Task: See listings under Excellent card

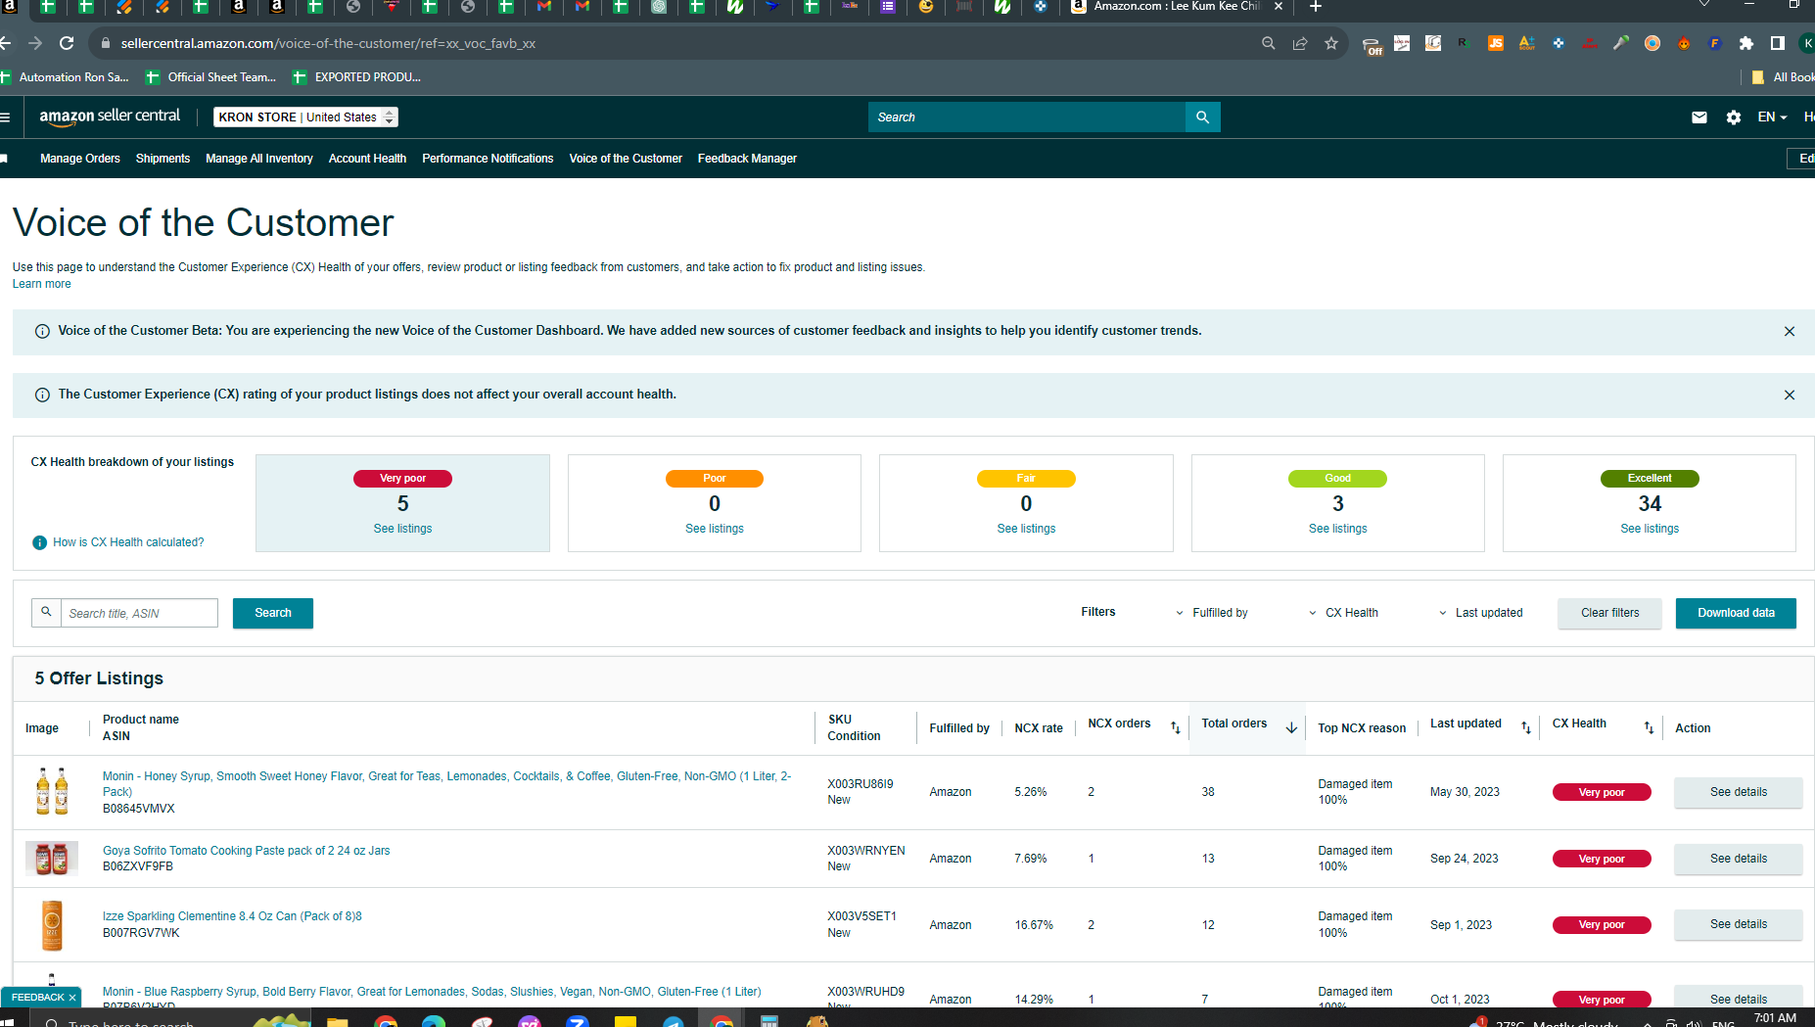Action: pos(1650,529)
